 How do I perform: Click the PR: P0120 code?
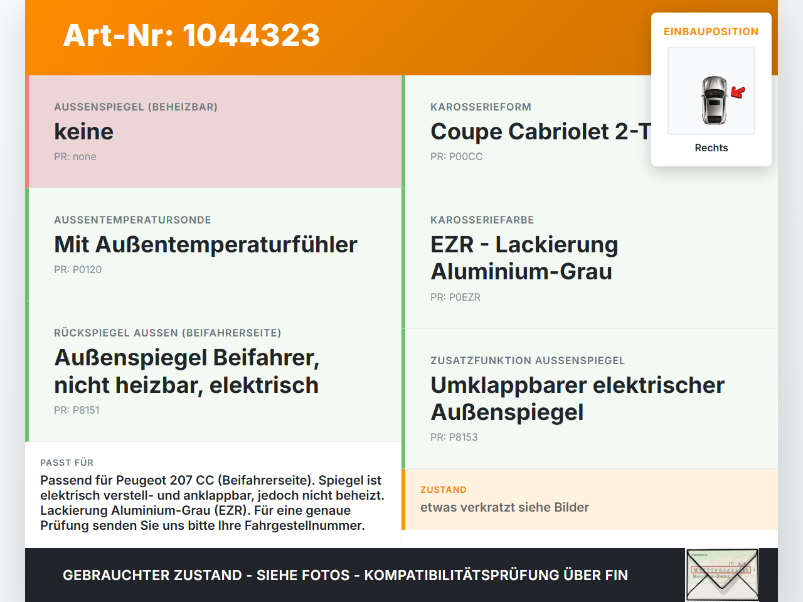[x=78, y=269]
